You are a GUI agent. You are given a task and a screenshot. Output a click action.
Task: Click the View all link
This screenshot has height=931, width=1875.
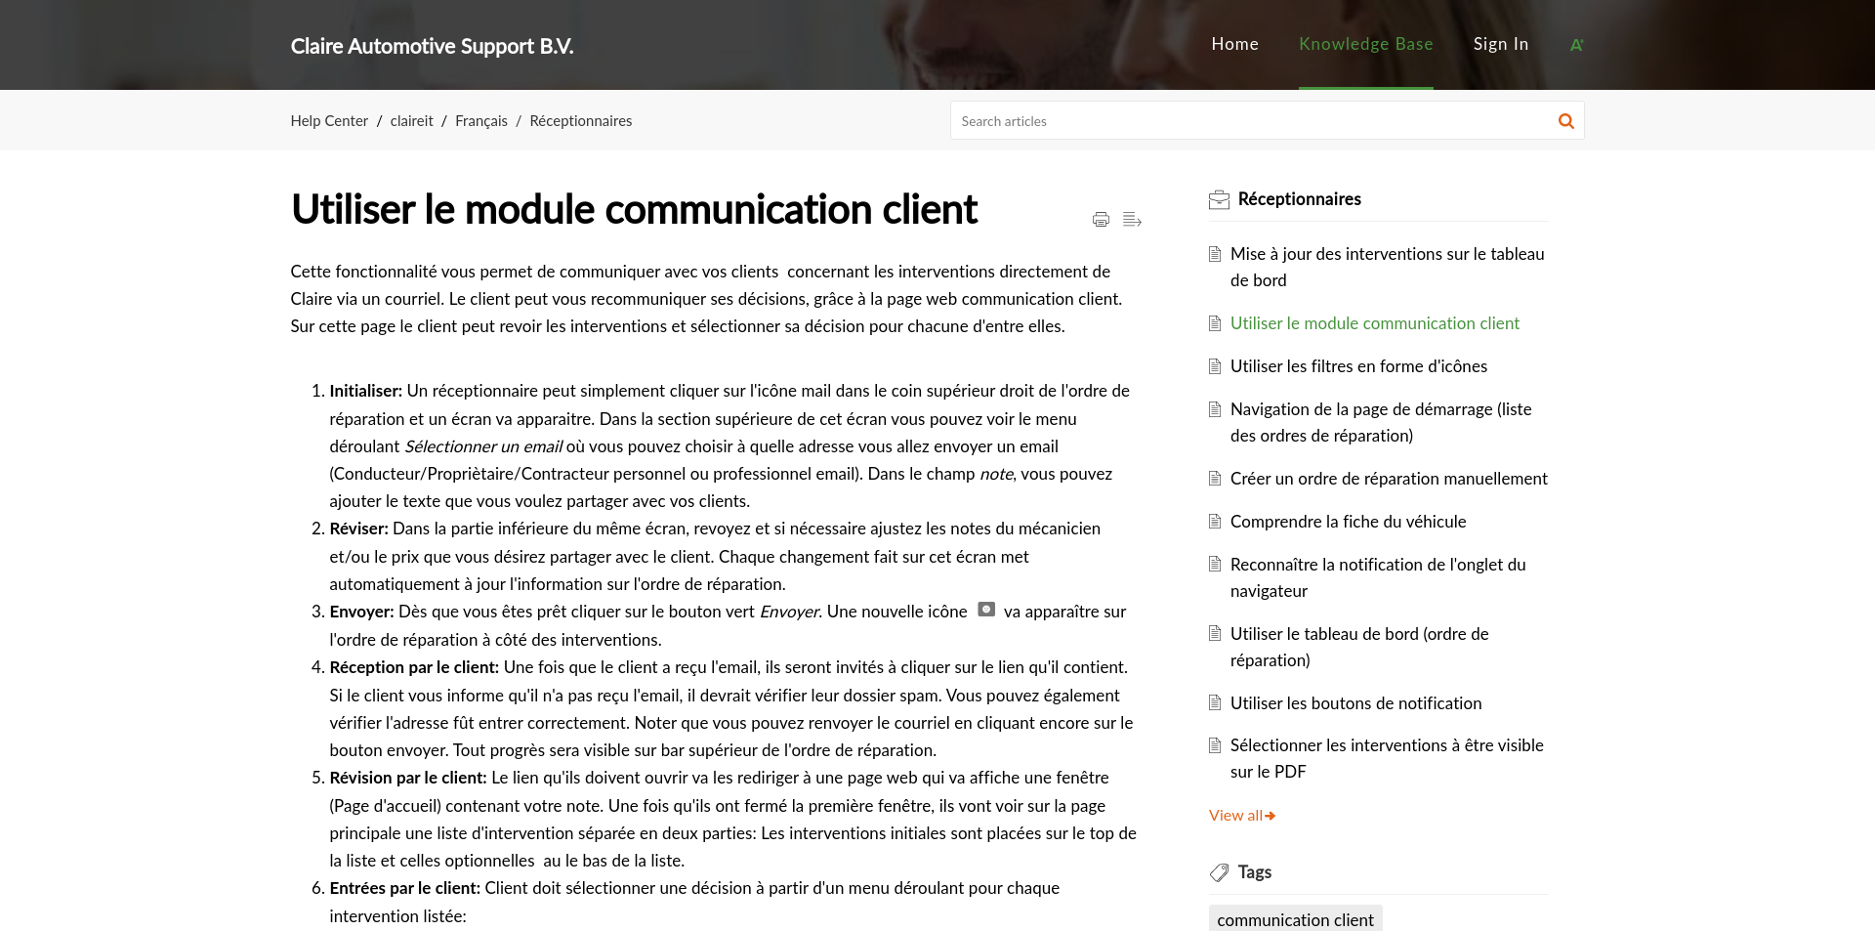[x=1242, y=816]
